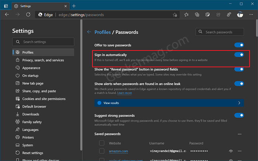The image size is (258, 161).
Task: Click the Share toolbar icon
Action: coord(218,15)
